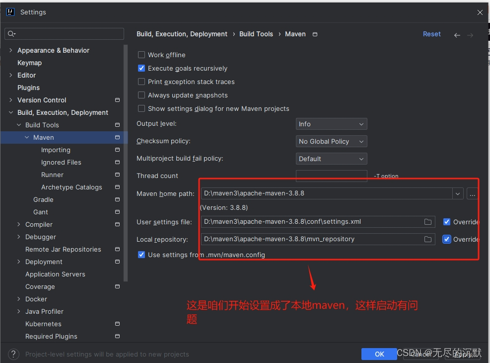Select Archetype Catalogs settings
The height and width of the screenshot is (363, 490).
[x=71, y=187]
